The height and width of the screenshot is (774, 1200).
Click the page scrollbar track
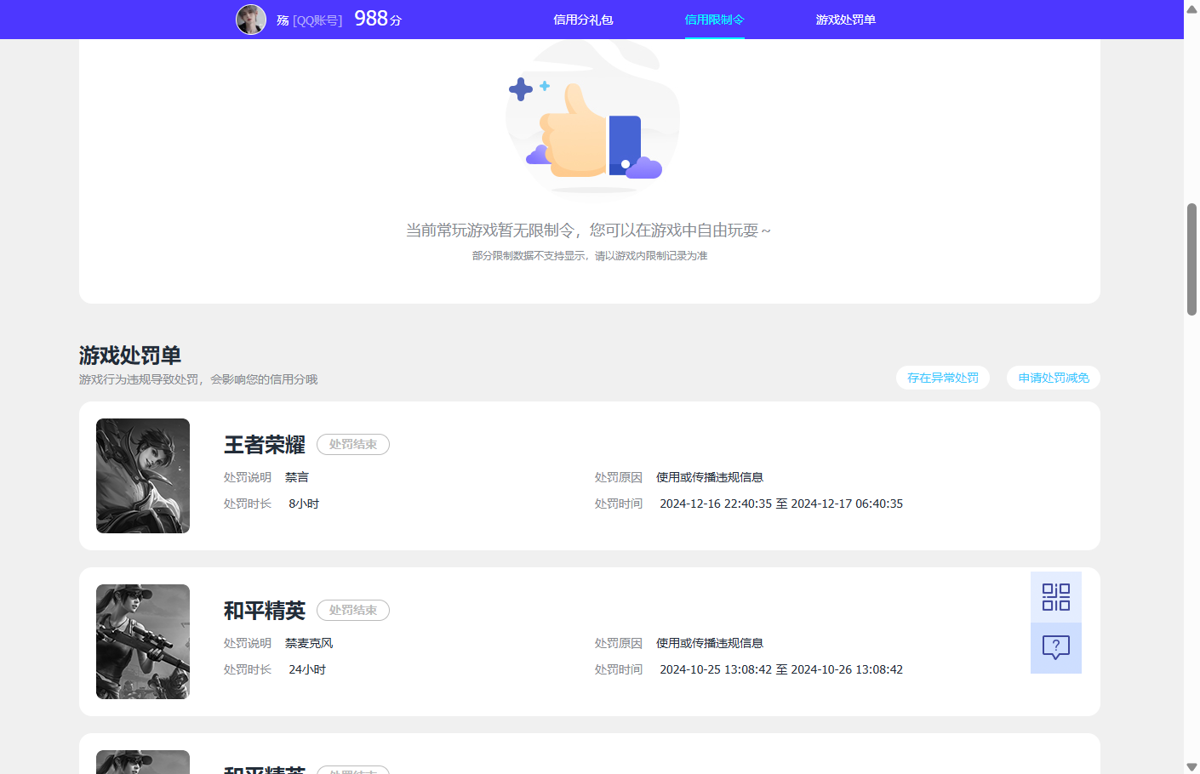coord(1192,510)
